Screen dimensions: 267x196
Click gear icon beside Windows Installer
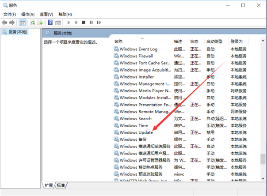(x=116, y=77)
